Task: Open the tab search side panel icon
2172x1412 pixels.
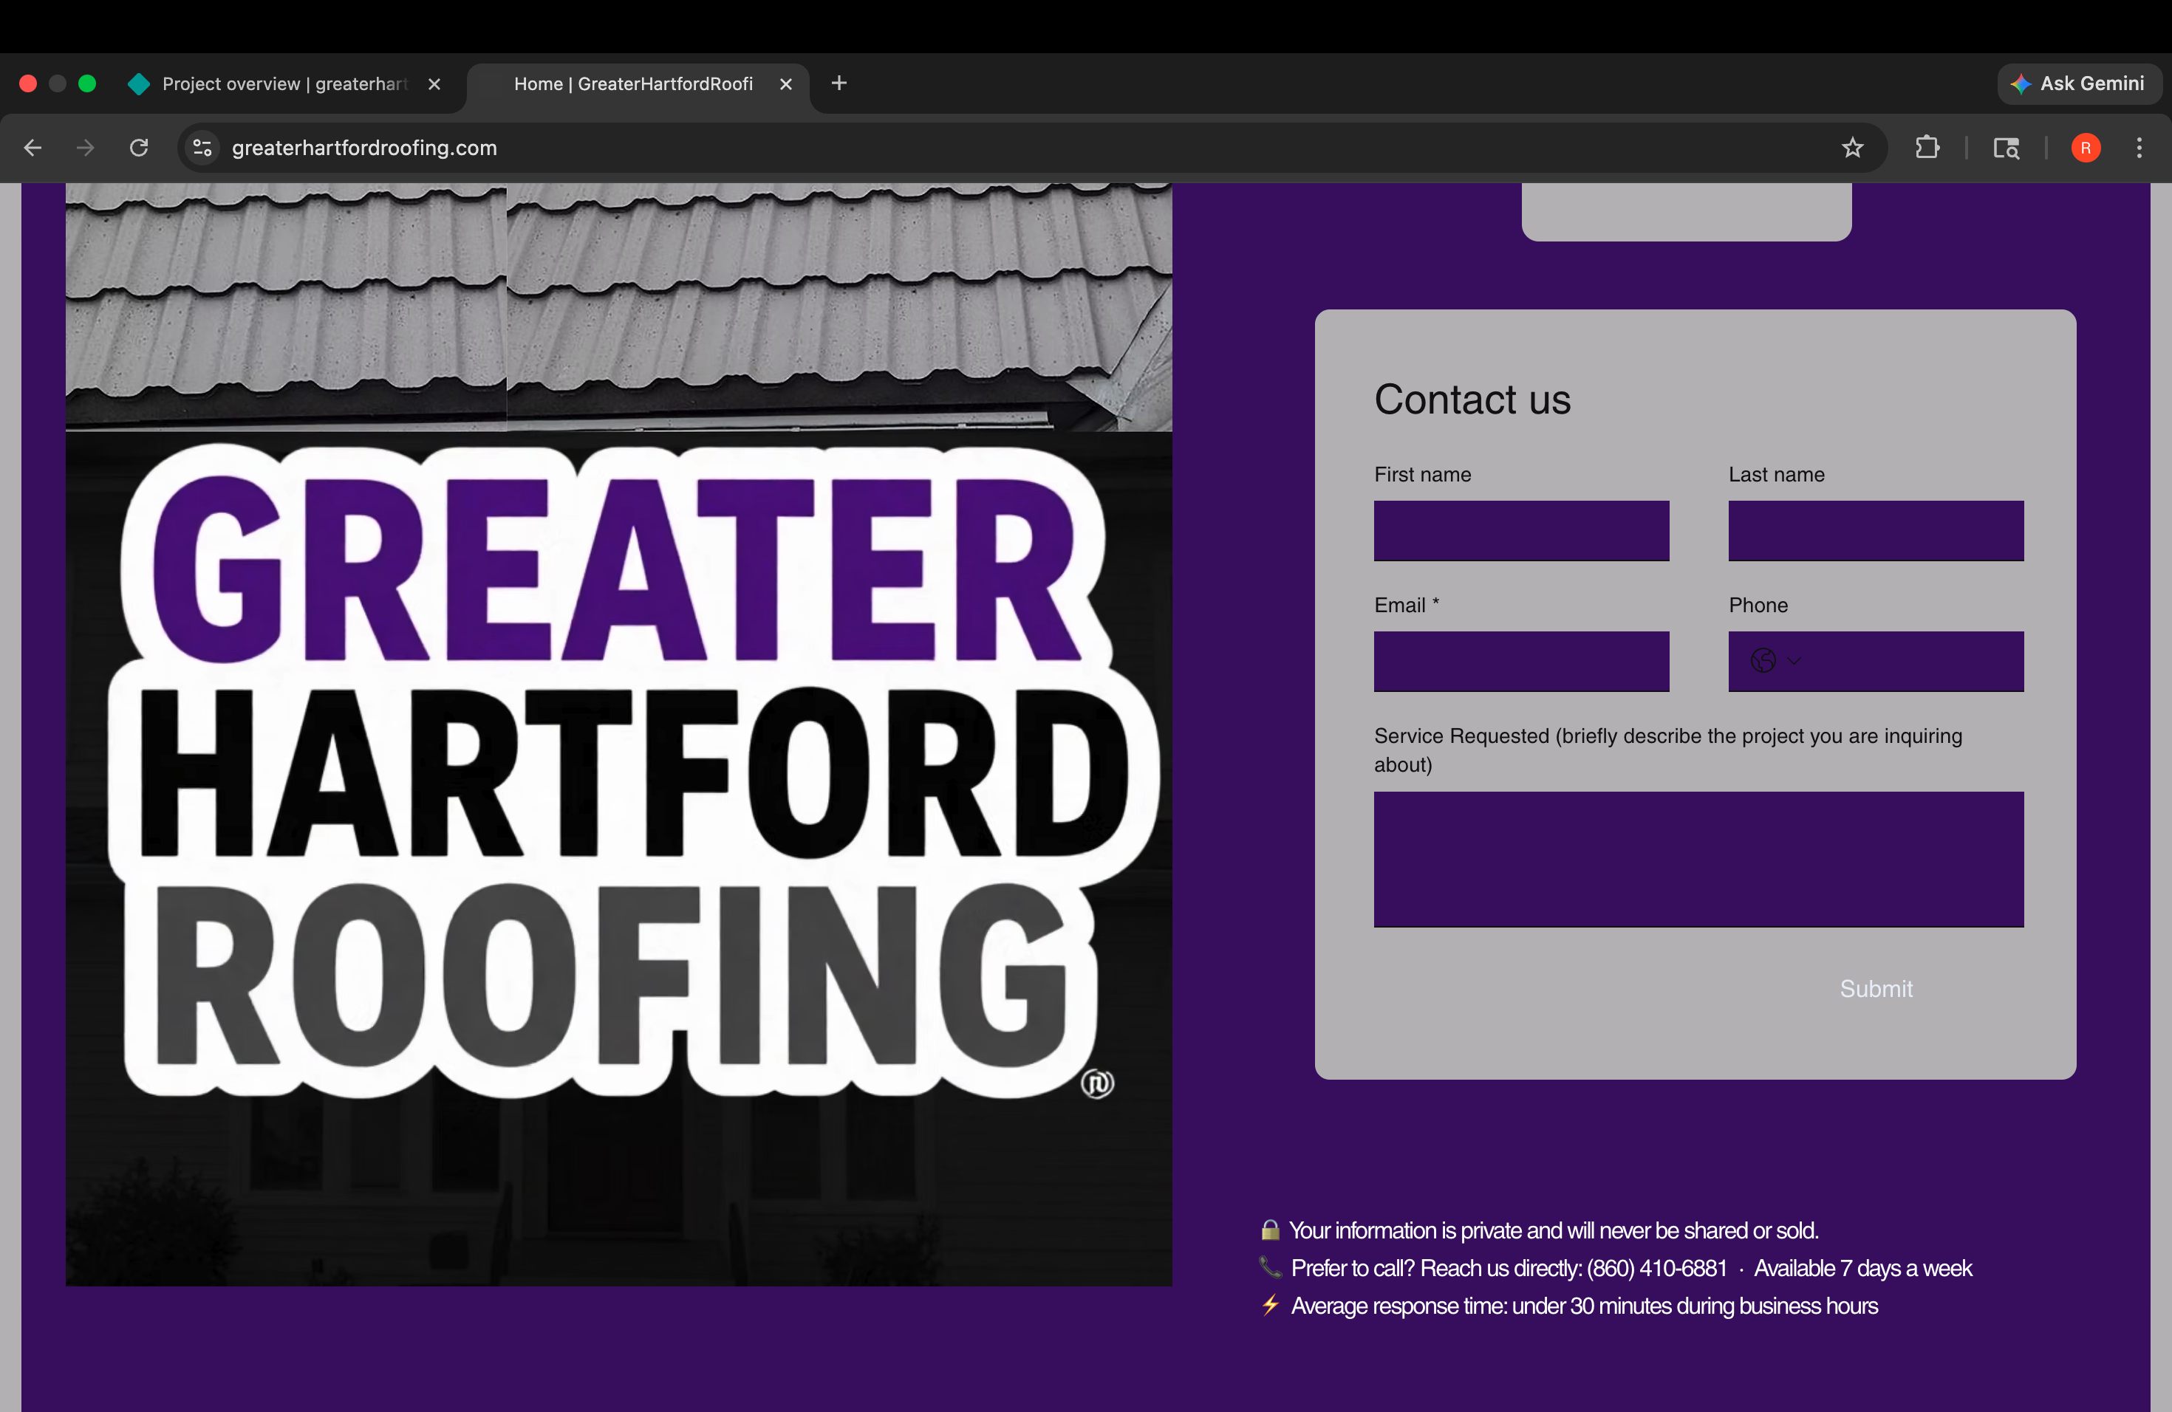Action: [2005, 148]
